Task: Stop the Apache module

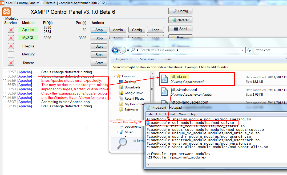Action: [99, 30]
